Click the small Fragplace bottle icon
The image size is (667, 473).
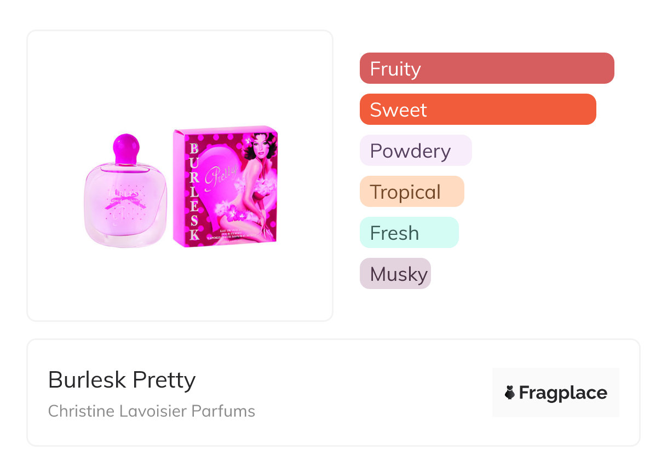[x=510, y=393]
